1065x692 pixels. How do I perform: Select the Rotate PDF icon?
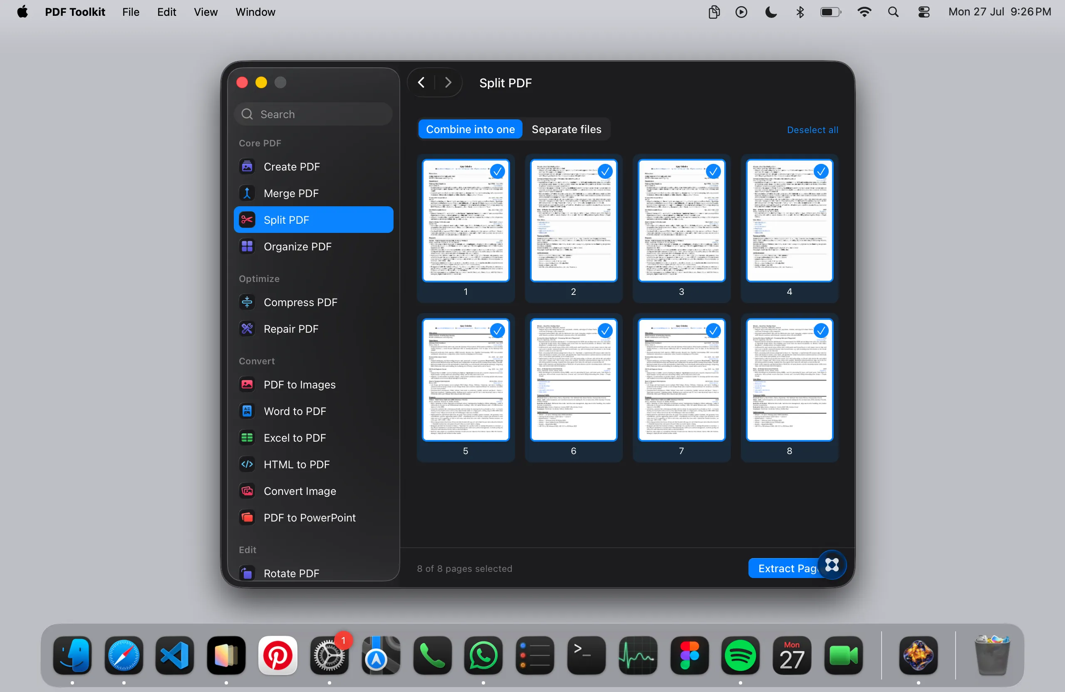(x=247, y=573)
